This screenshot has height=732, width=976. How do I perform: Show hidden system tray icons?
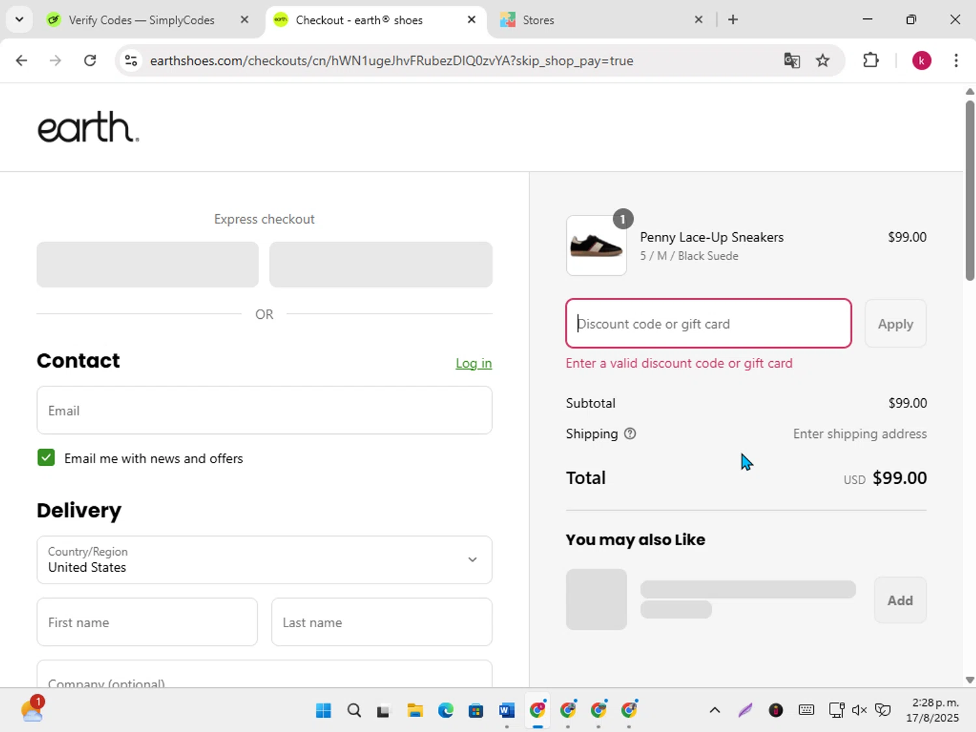click(x=714, y=710)
